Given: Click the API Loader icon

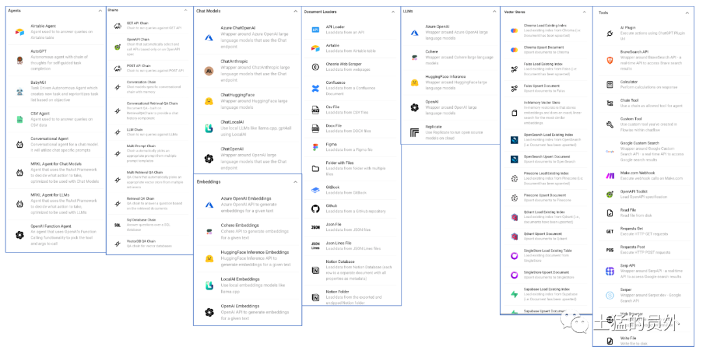Looking at the screenshot, I should (315, 30).
